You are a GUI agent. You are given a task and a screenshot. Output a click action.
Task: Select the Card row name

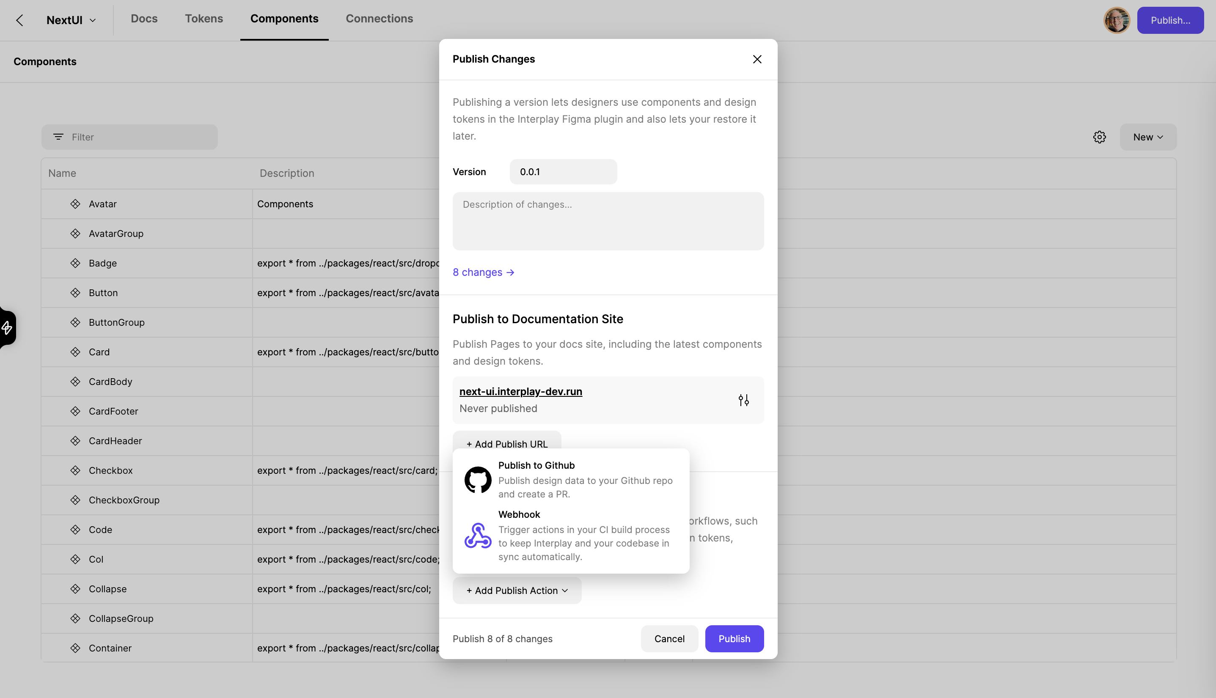(99, 352)
